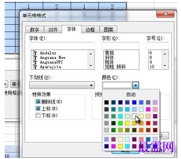Click font list scroll-down arrow
The width and height of the screenshot is (181, 159).
coord(91,66)
